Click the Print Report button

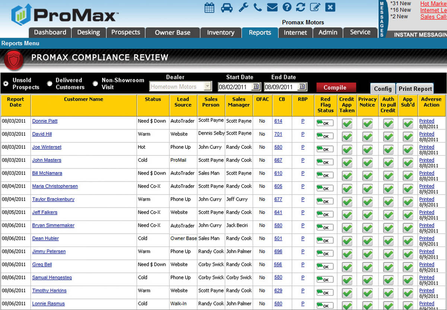click(x=415, y=89)
